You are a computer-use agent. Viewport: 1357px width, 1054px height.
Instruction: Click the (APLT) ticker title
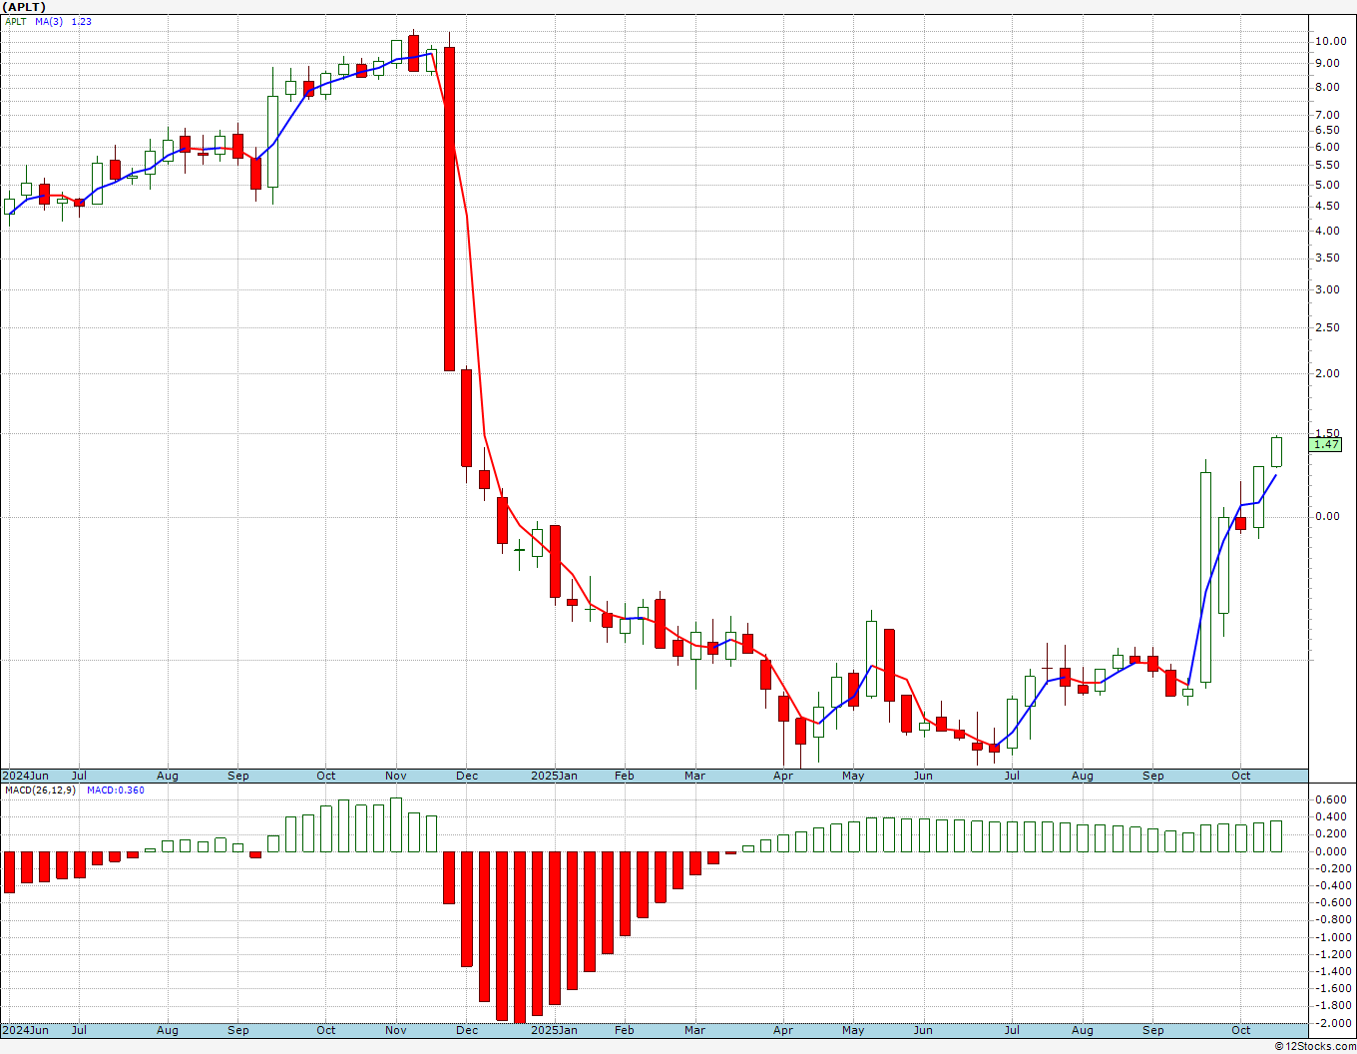(x=24, y=7)
